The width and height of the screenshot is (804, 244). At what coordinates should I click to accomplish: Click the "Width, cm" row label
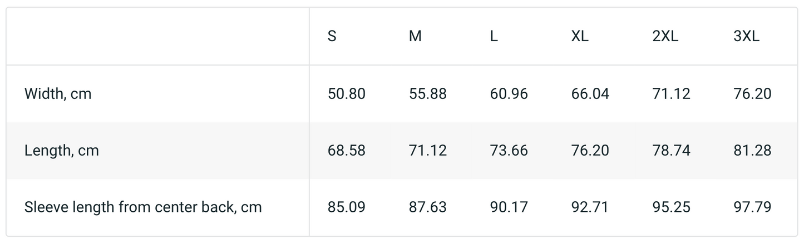pos(58,94)
